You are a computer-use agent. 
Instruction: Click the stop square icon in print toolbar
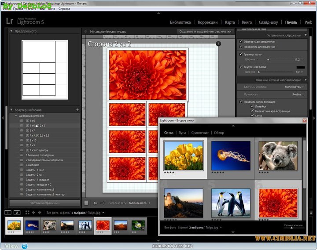87,203
